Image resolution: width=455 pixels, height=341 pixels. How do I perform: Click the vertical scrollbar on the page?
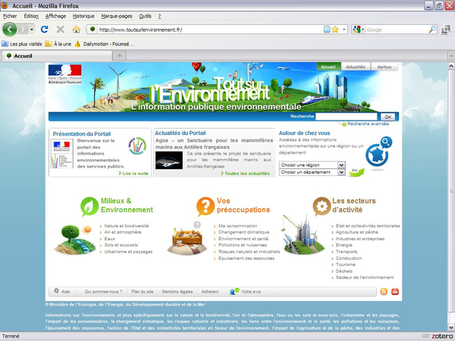point(450,189)
